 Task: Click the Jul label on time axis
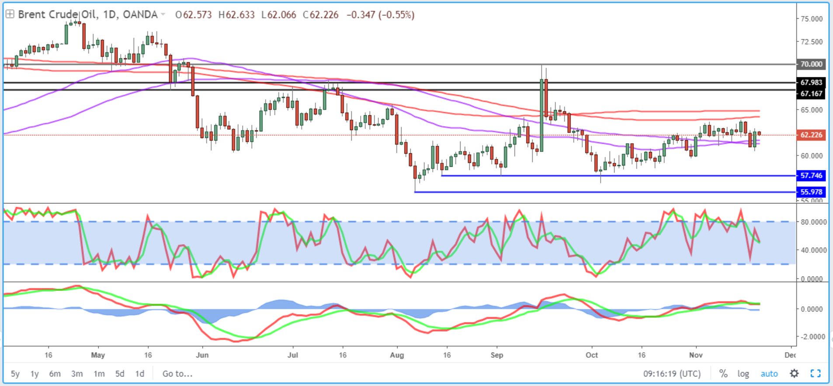[x=293, y=355]
